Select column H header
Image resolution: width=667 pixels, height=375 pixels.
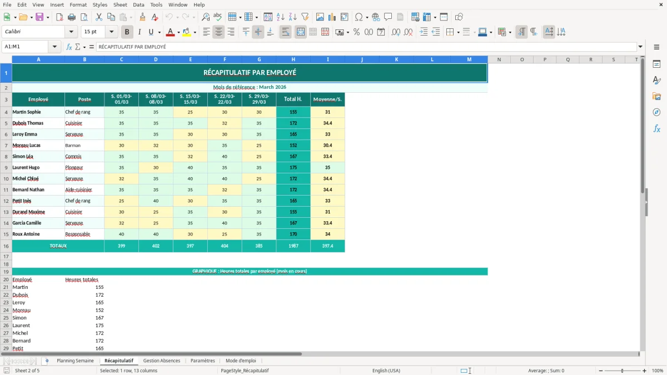(293, 59)
